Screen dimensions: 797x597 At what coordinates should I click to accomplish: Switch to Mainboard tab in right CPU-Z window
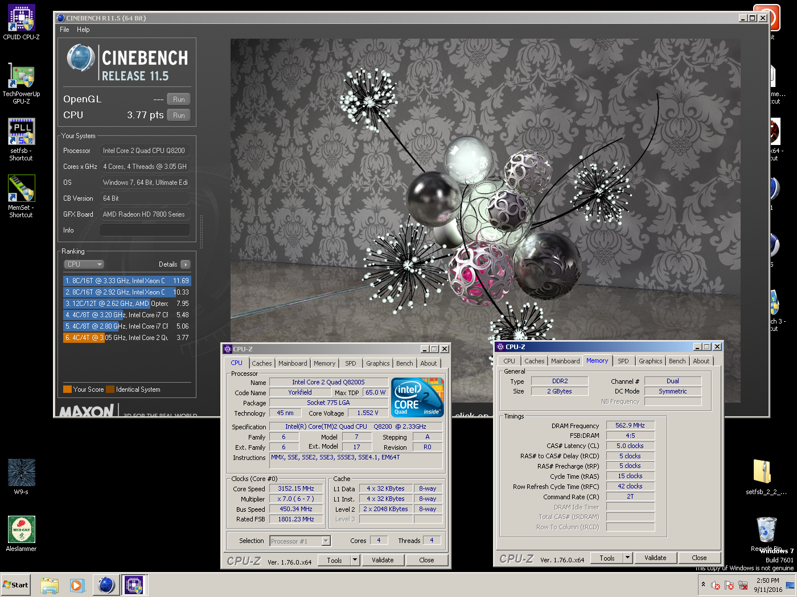coord(565,361)
